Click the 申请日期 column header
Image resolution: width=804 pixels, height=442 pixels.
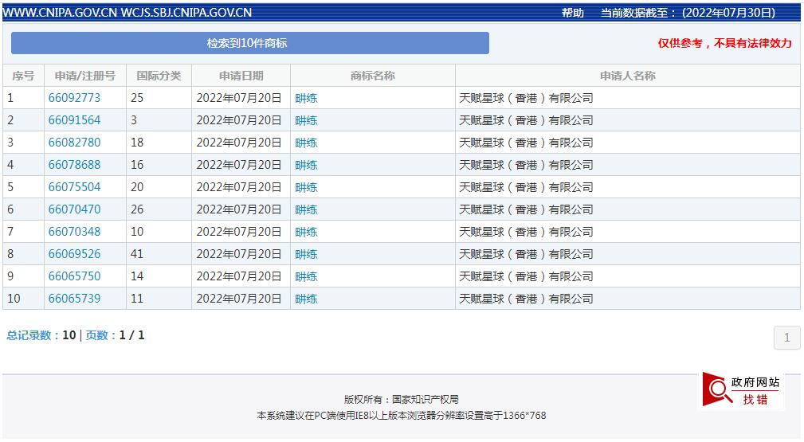(241, 76)
